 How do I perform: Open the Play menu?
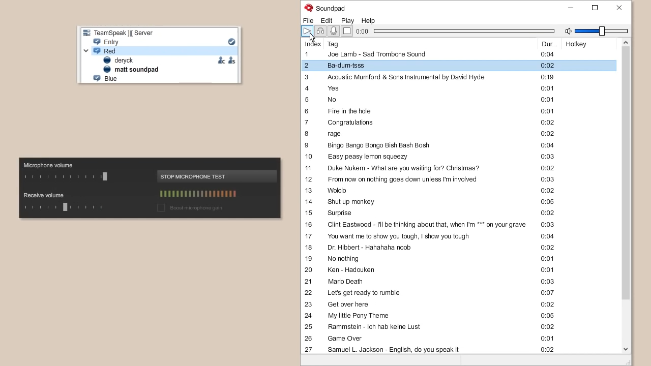click(348, 20)
